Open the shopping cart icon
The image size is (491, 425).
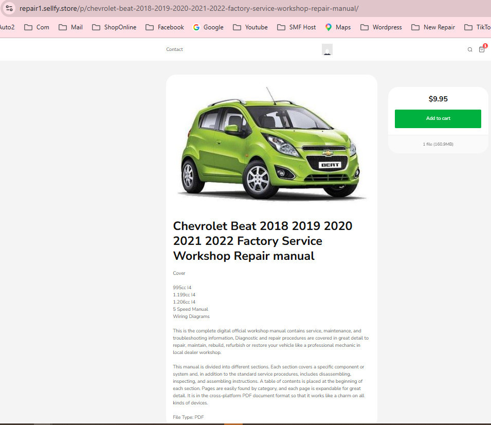(482, 49)
